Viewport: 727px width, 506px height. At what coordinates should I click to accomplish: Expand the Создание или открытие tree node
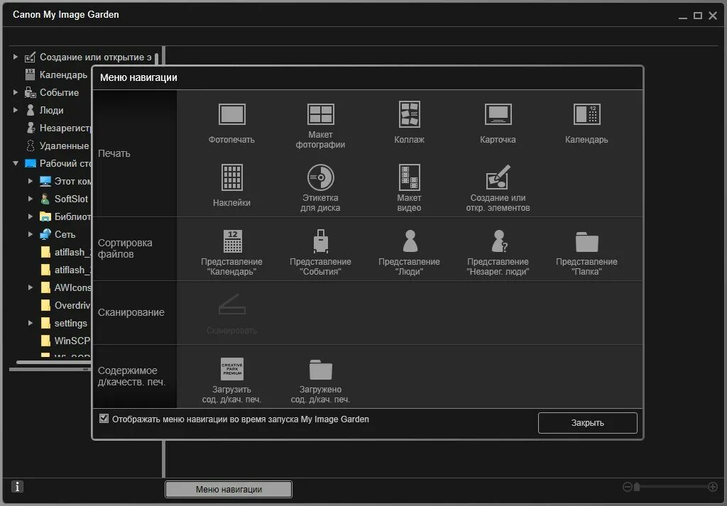tap(16, 57)
